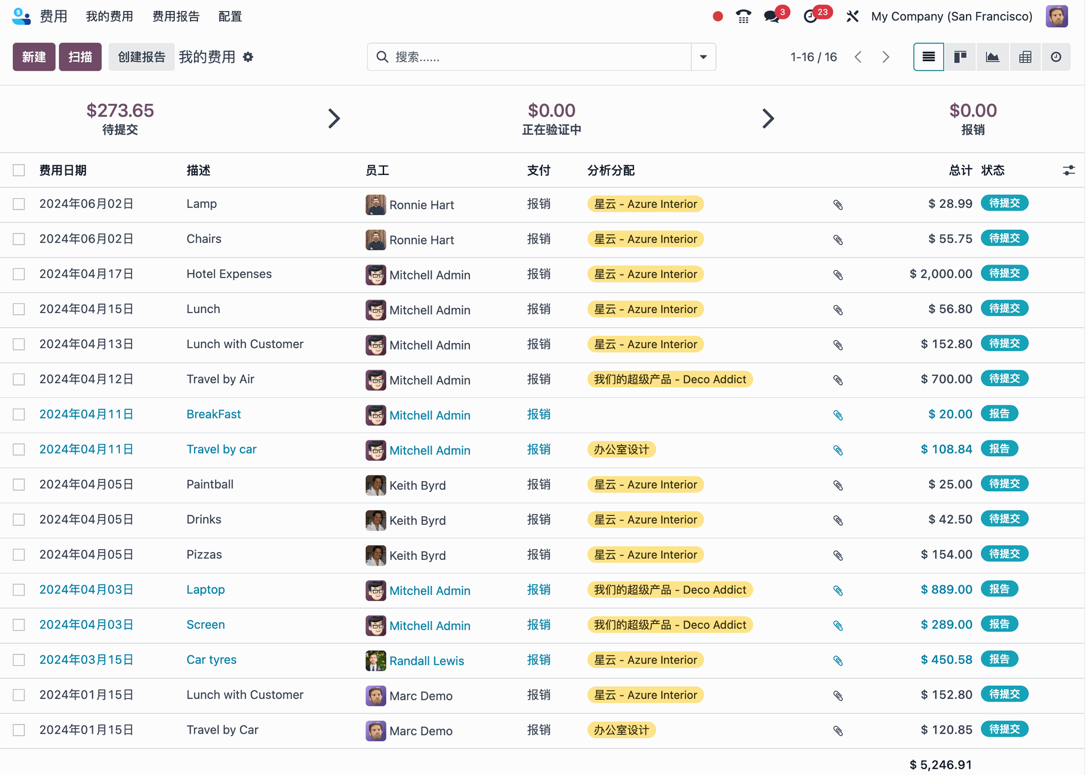Open the company switcher My Company (San Francisco)
1086x775 pixels.
(x=951, y=16)
